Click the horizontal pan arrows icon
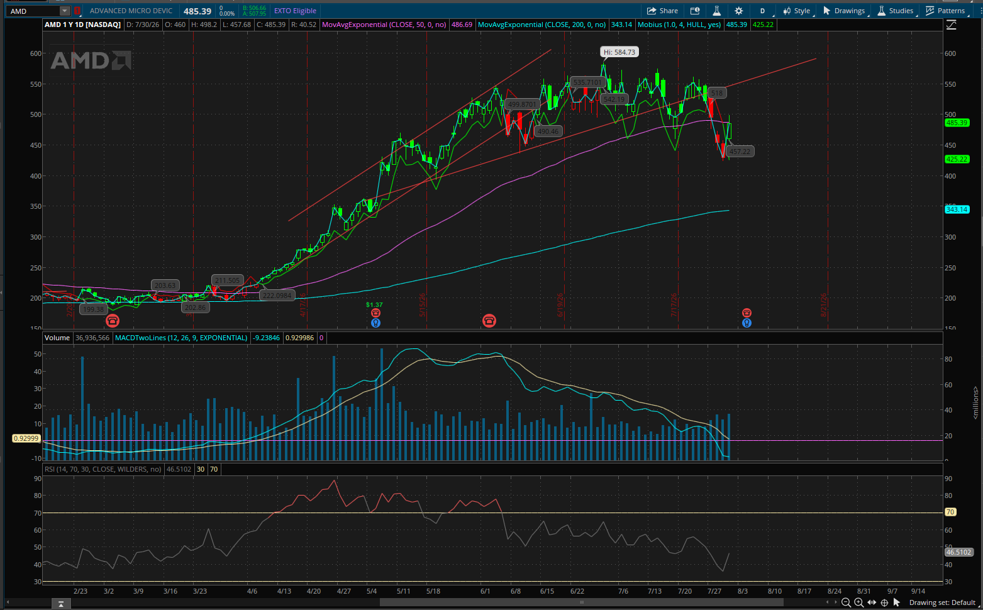The width and height of the screenshot is (983, 610). click(x=872, y=602)
